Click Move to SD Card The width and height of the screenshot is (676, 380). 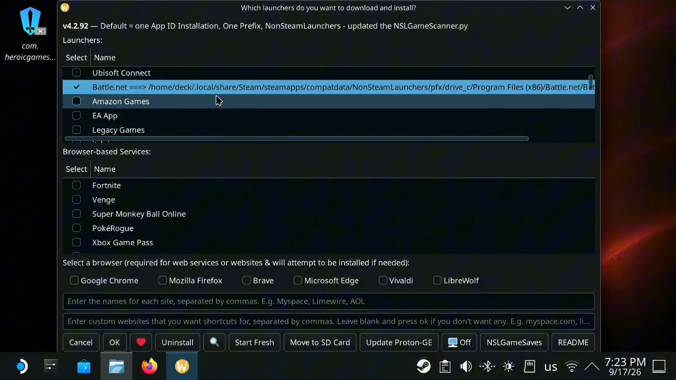[x=320, y=342]
